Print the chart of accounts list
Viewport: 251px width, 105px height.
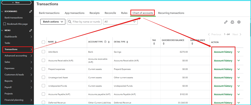pos(232,22)
